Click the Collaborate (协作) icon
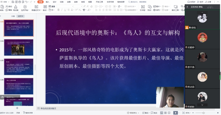This screenshot has width=221, height=115. (x=198, y=2)
